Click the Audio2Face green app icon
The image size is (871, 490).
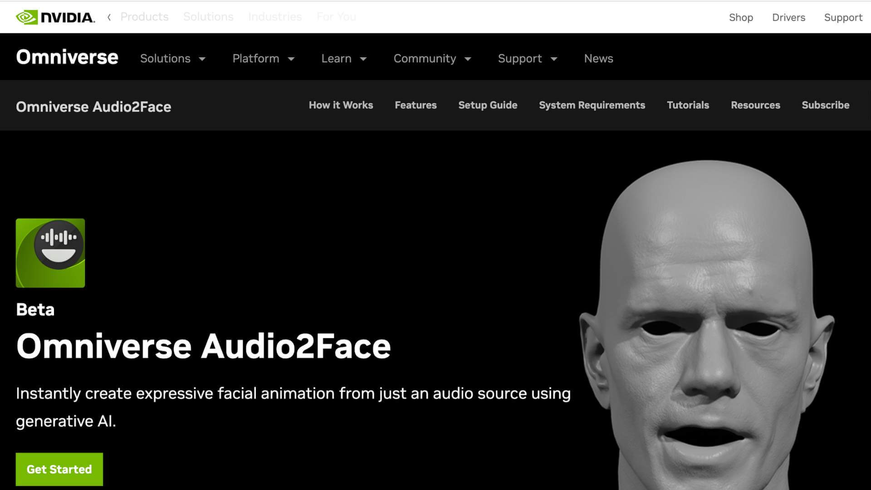click(50, 253)
